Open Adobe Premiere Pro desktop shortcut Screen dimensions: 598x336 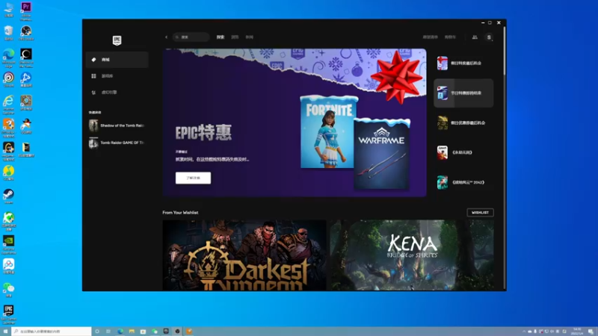[26, 11]
